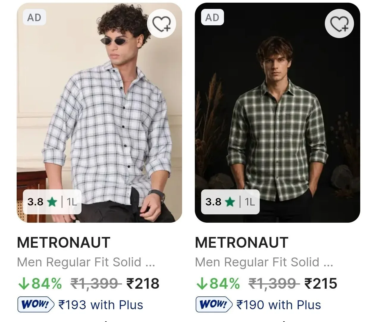Open left Men Regular Fit Solid title
The height and width of the screenshot is (322, 376).
(x=86, y=262)
